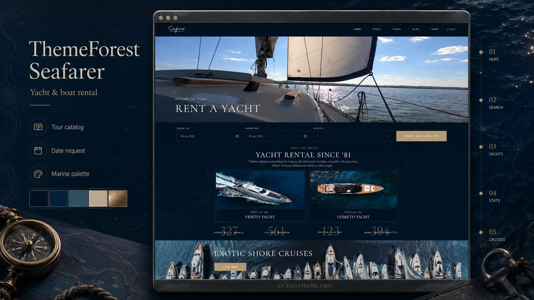
Task: Click the Cometo Yacht title
Action: pyautogui.click(x=353, y=217)
